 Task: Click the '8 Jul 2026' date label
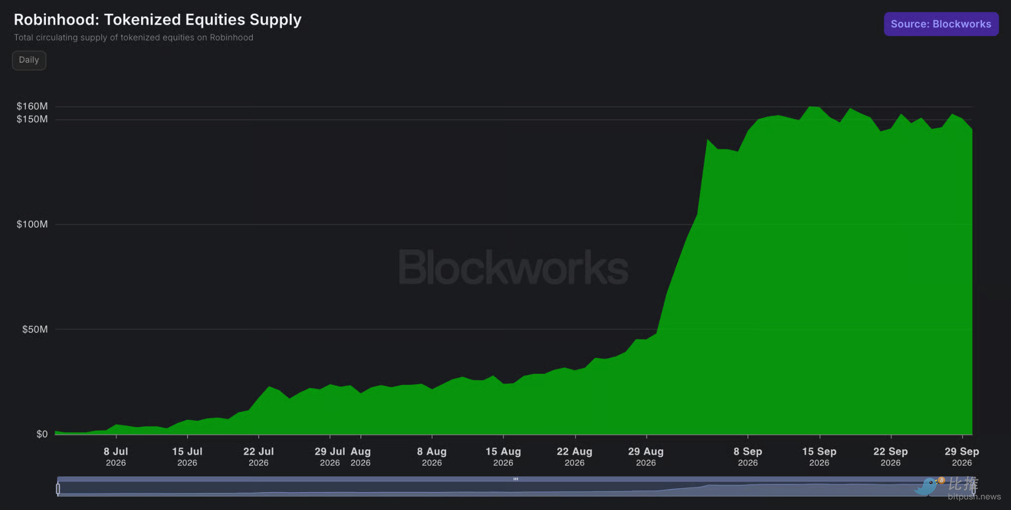(x=116, y=457)
